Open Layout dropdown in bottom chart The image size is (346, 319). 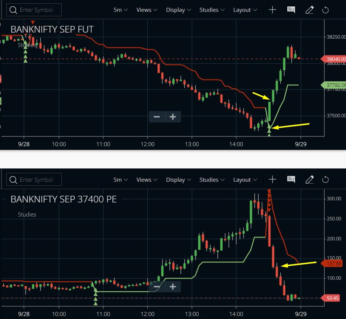pos(245,179)
